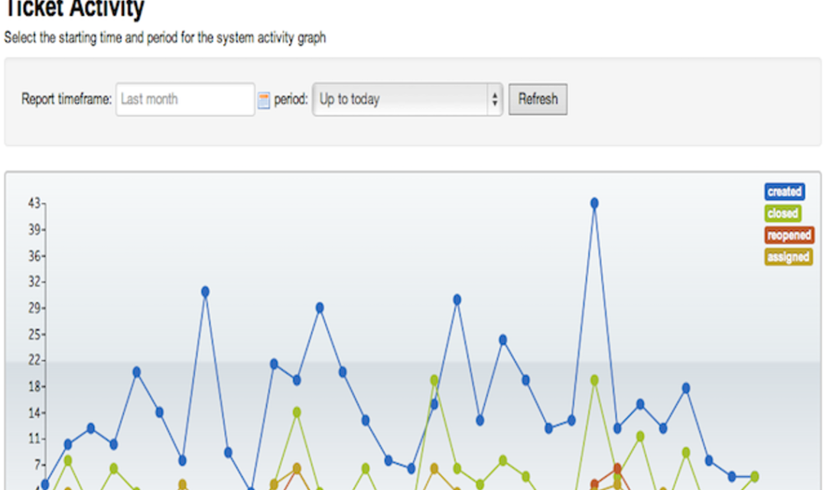Toggle the 'reopened' series in legend
The image size is (826, 490).
[789, 235]
